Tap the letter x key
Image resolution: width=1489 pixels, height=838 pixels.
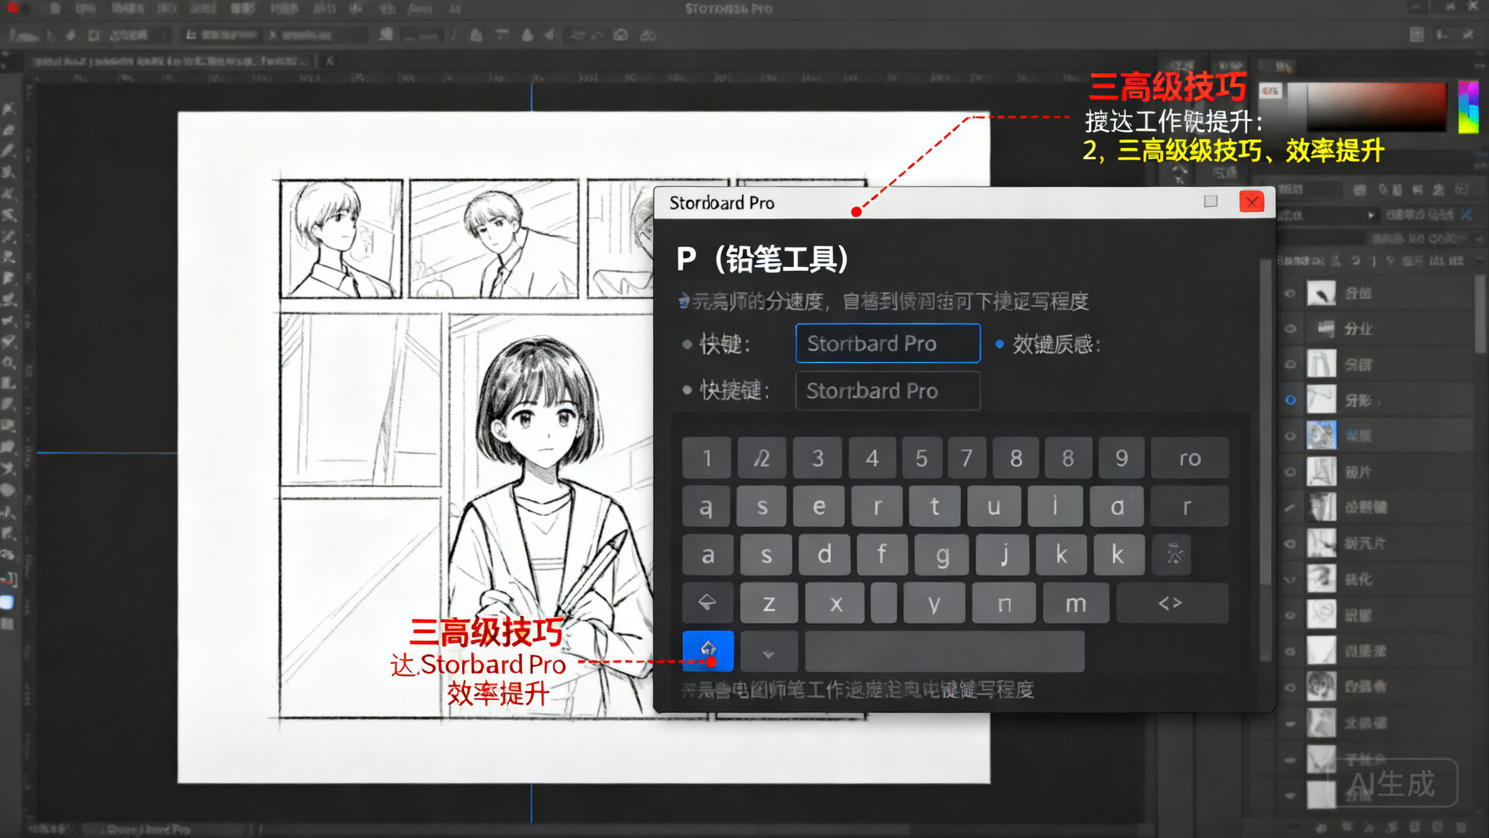click(x=835, y=603)
